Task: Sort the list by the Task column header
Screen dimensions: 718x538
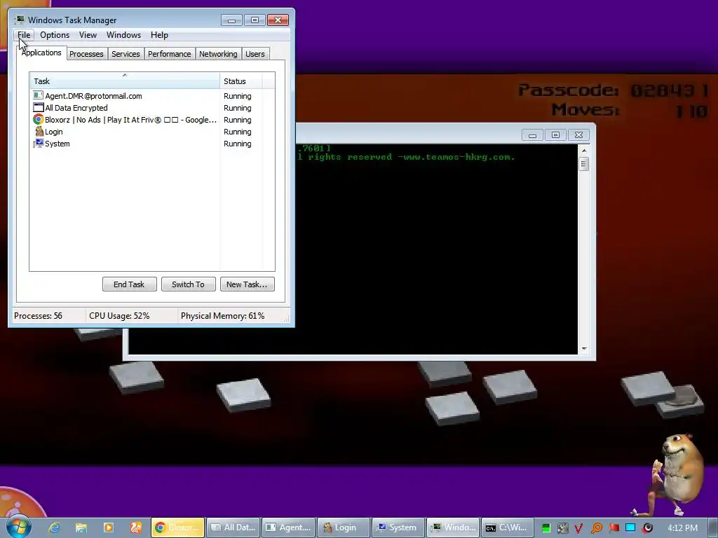Action: 125,81
